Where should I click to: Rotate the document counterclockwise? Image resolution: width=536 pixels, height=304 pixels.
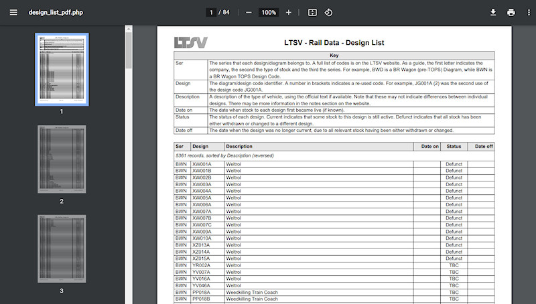[x=329, y=13]
